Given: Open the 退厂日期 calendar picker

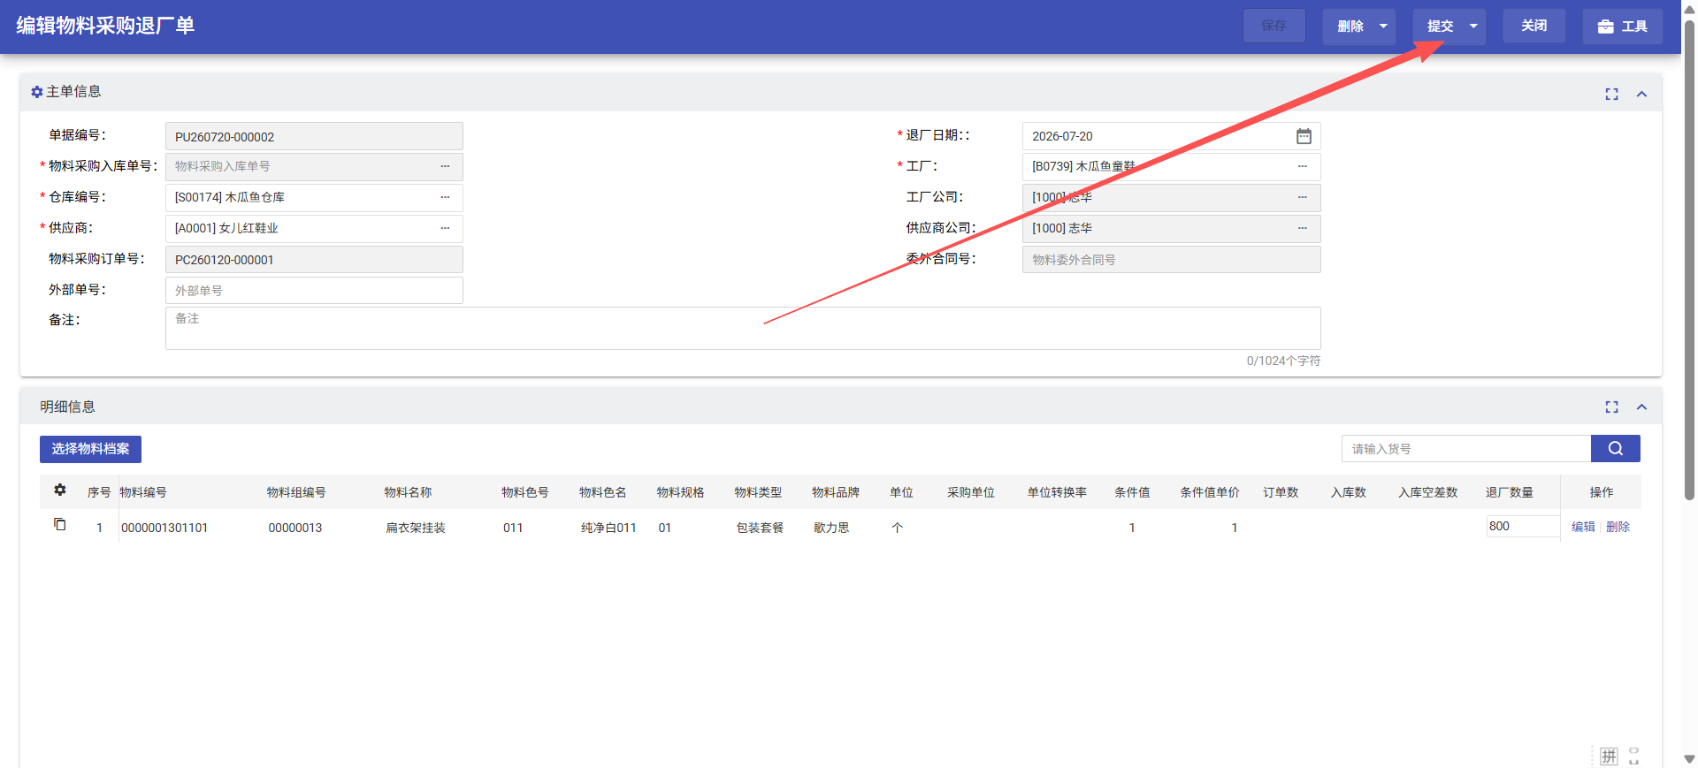Looking at the screenshot, I should (x=1304, y=136).
